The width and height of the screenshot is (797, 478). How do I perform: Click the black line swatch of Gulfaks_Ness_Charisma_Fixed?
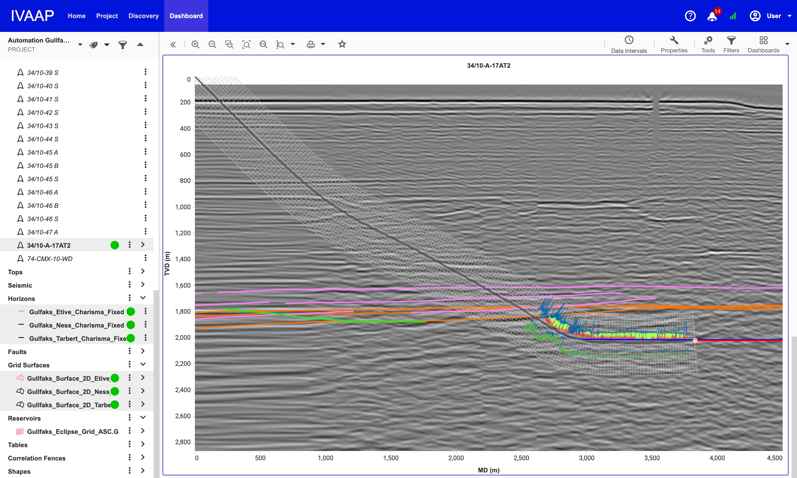(x=21, y=324)
